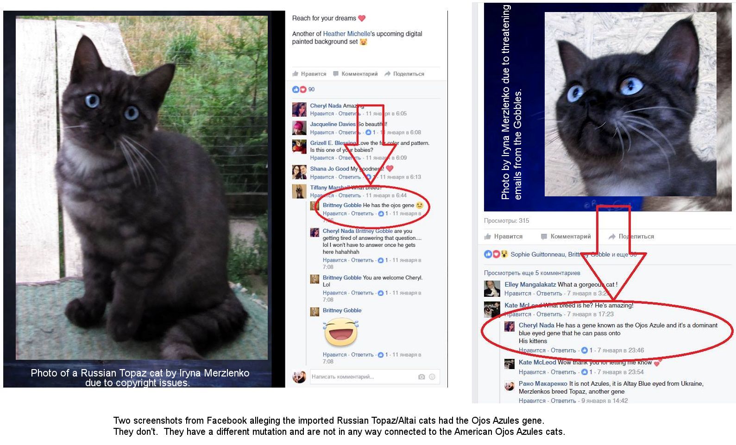The width and height of the screenshot is (736, 445).
Task: Open Heather Michelle's profile link
Action: (x=346, y=34)
